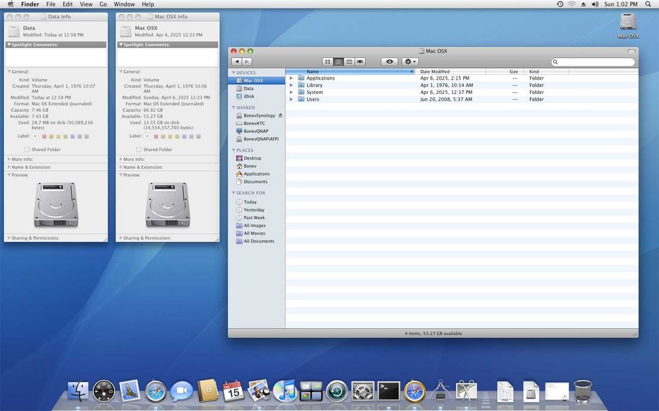Open Address Book in the Dock

[x=208, y=391]
